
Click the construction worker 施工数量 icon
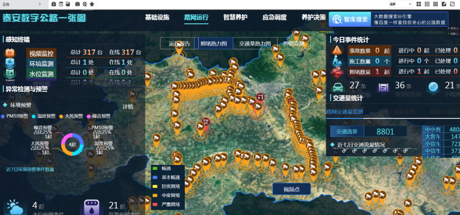coord(337,61)
